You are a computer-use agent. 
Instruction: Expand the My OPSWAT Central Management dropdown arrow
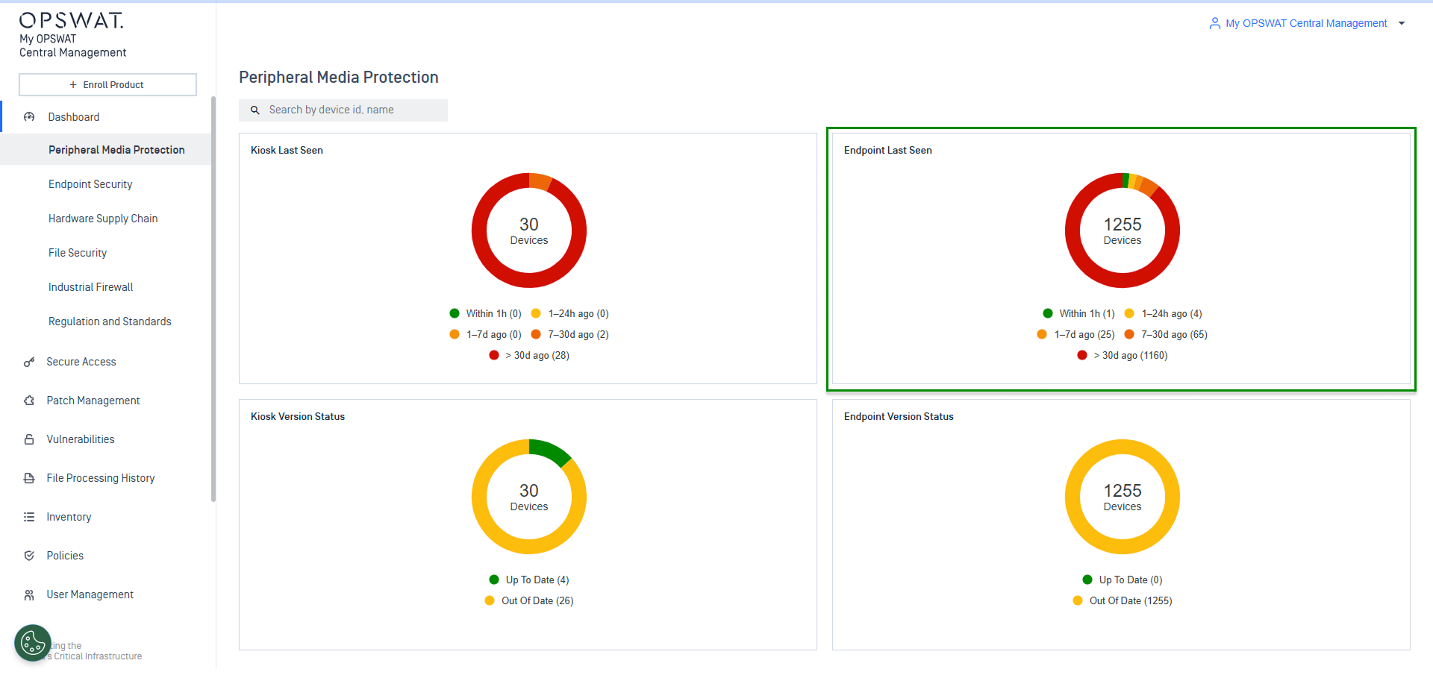pos(1402,24)
